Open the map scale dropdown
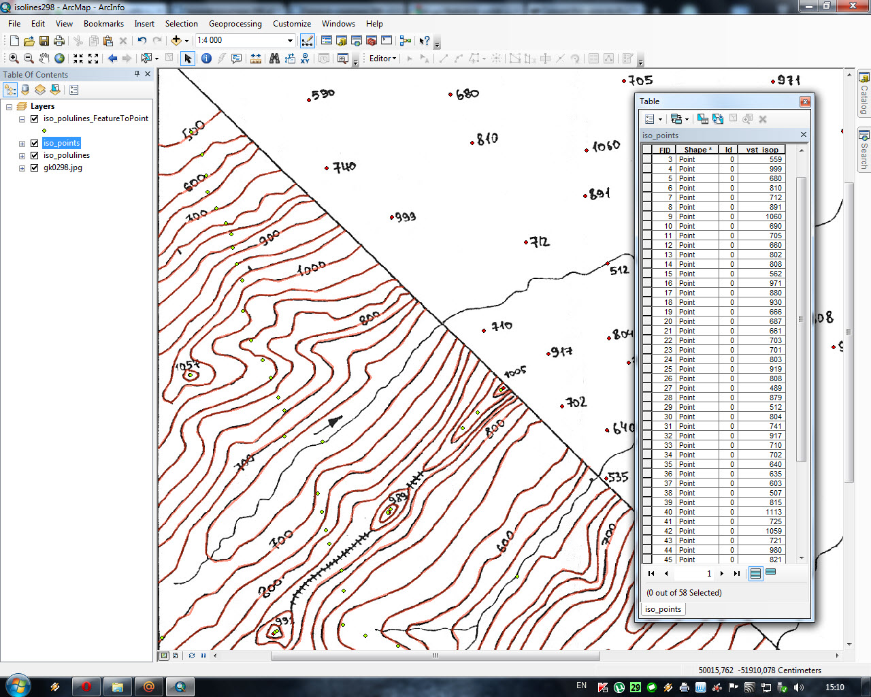This screenshot has height=697, width=871. click(290, 41)
